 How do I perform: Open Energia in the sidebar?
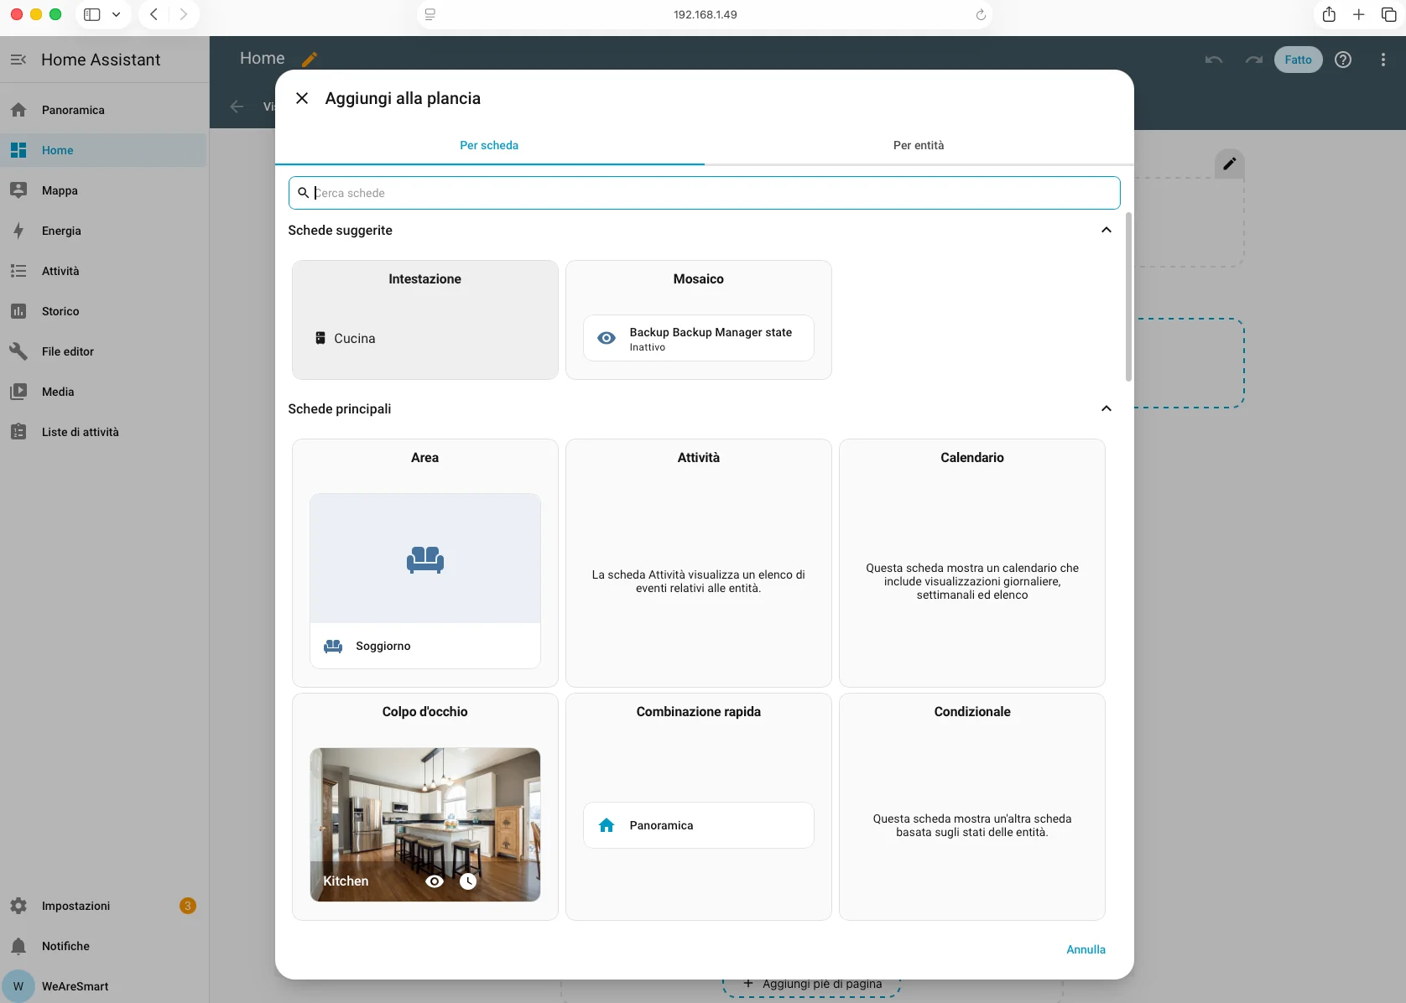click(x=104, y=231)
